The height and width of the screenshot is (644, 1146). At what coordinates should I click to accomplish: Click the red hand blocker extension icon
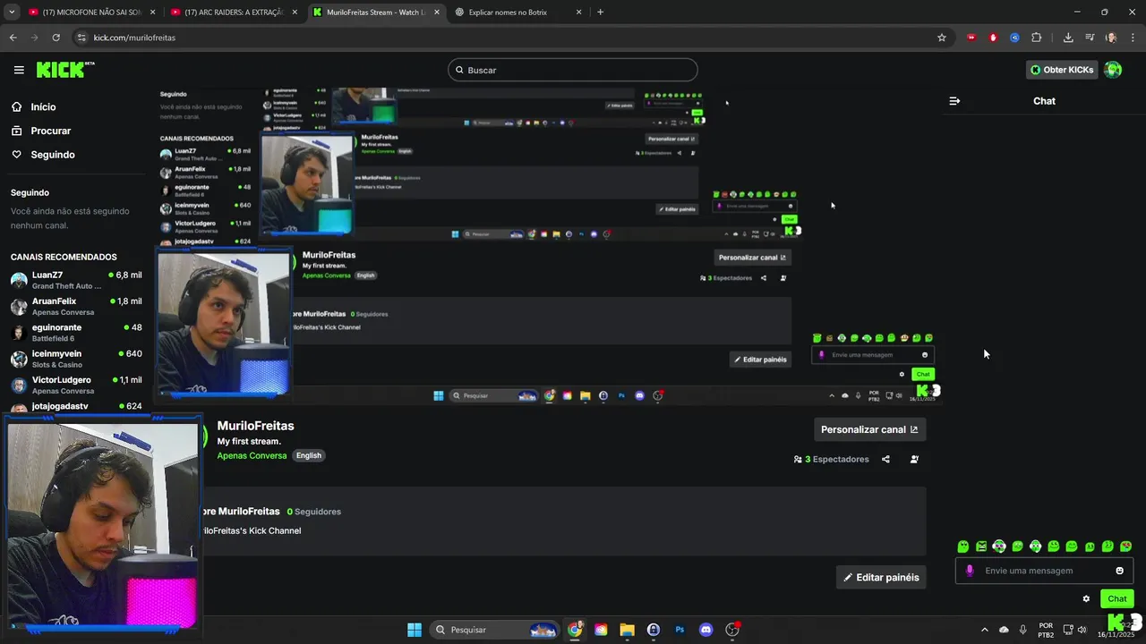993,38
